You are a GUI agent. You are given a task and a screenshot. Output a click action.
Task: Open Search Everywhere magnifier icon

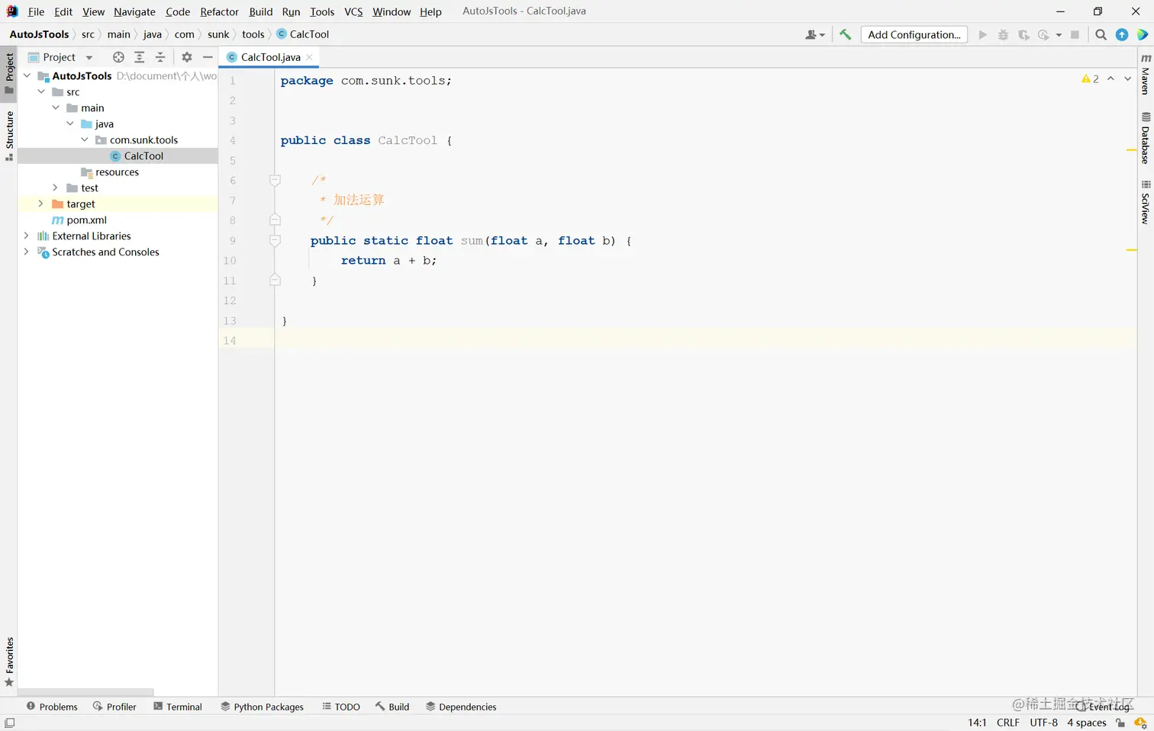coord(1101,34)
